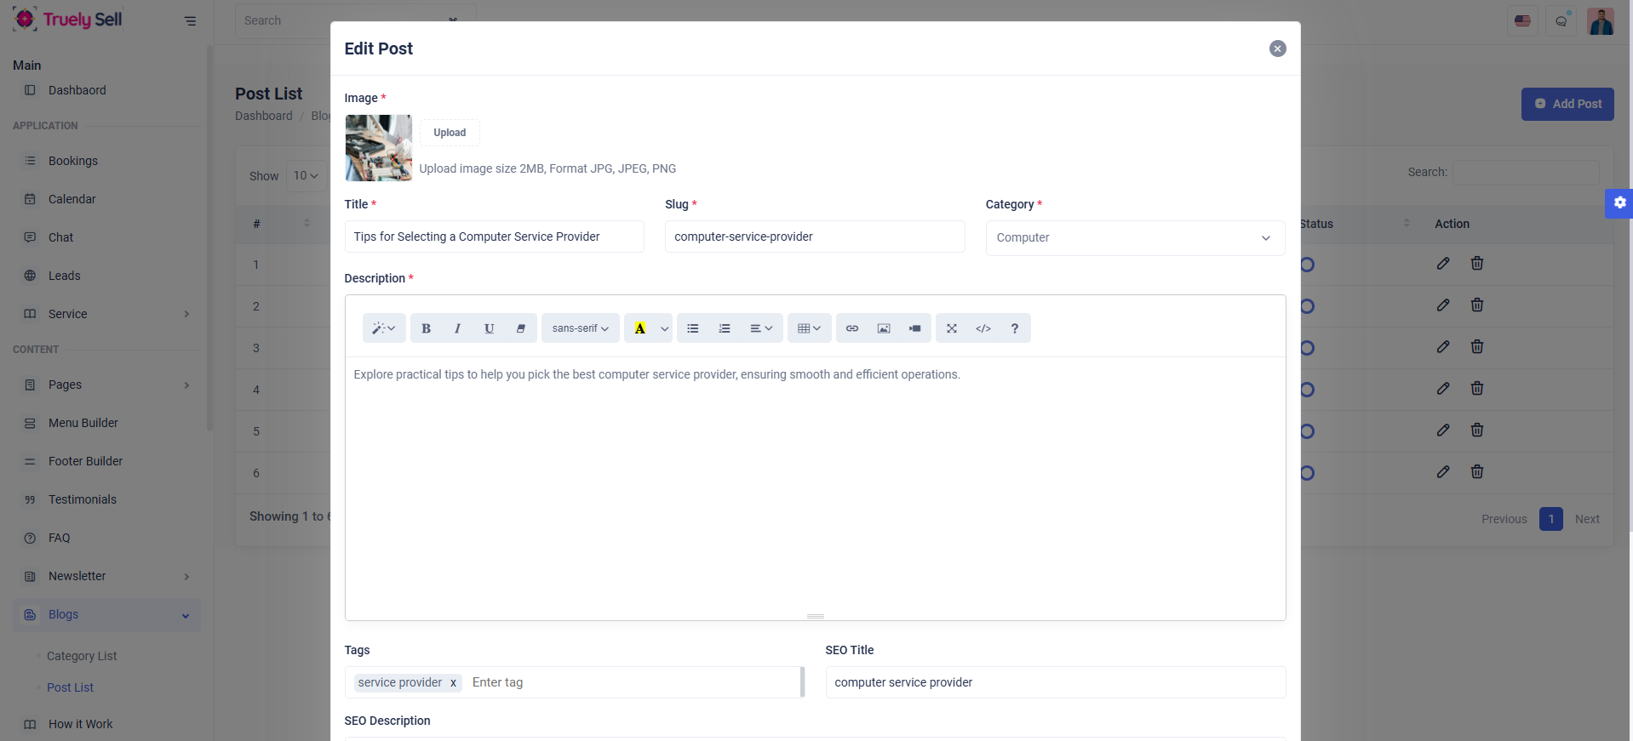Open editor help via question mark icon

1014,328
